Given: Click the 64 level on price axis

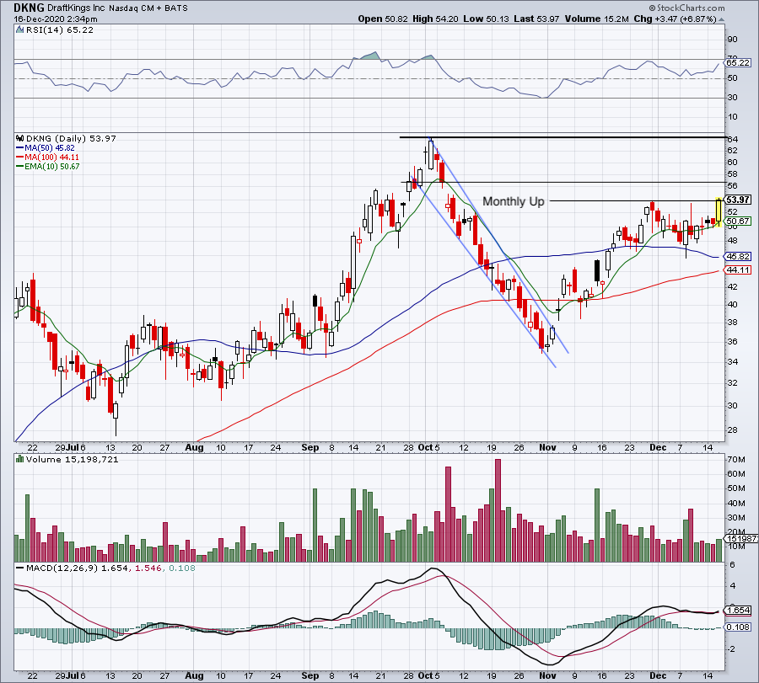Looking at the screenshot, I should pos(732,139).
